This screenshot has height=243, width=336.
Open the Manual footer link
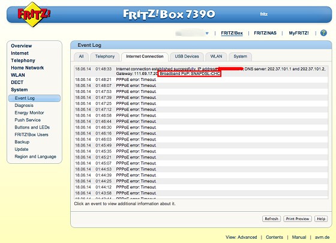pyautogui.click(x=299, y=237)
